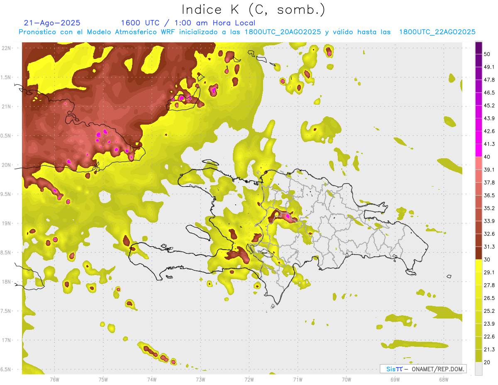The image size is (498, 385).
Task: Click the colorbar value "46.5"
Action: 489,93
